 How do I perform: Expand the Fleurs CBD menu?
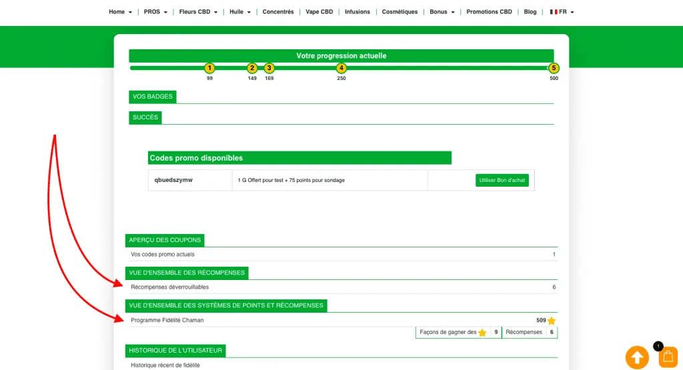click(198, 12)
